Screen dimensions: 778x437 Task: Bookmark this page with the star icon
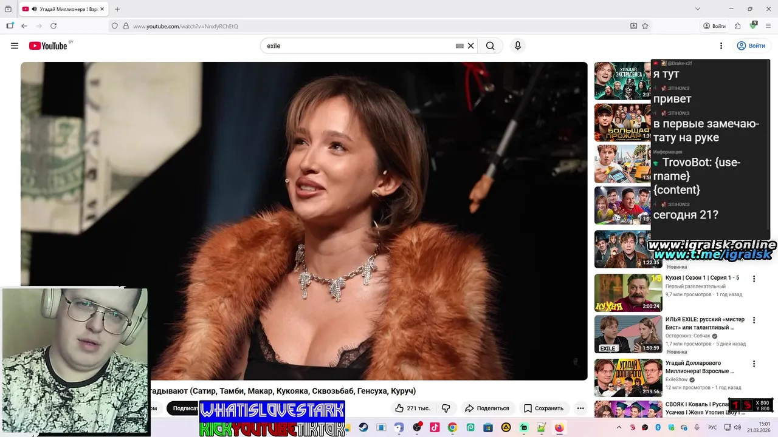point(645,26)
